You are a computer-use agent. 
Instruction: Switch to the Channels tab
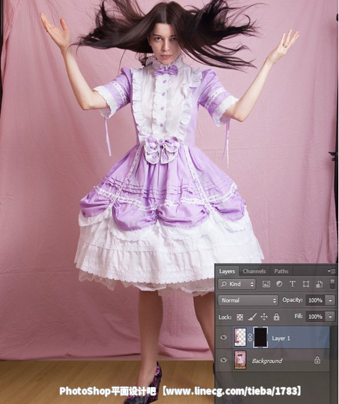click(x=254, y=271)
